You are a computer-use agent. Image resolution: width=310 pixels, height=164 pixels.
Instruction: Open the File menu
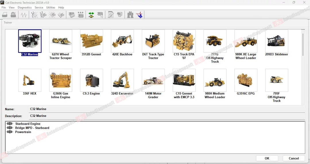click(x=3, y=7)
